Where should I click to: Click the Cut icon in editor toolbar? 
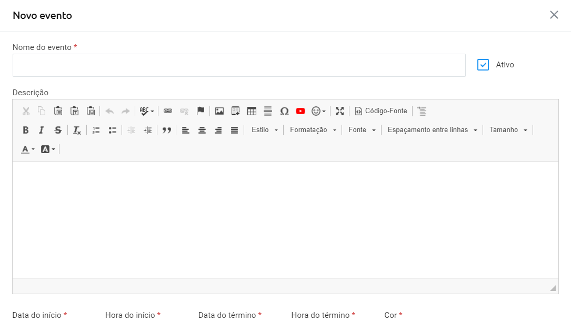tap(26, 111)
